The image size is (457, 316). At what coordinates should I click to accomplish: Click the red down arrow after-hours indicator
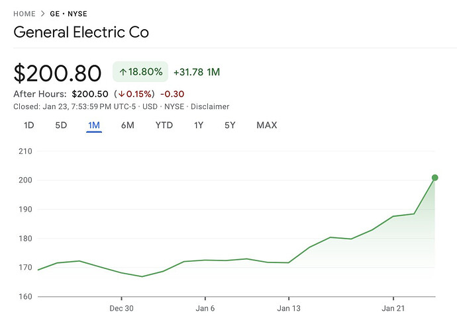coord(121,94)
